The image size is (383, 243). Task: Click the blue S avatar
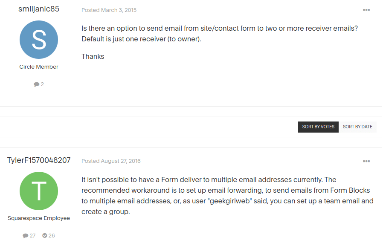tap(39, 40)
